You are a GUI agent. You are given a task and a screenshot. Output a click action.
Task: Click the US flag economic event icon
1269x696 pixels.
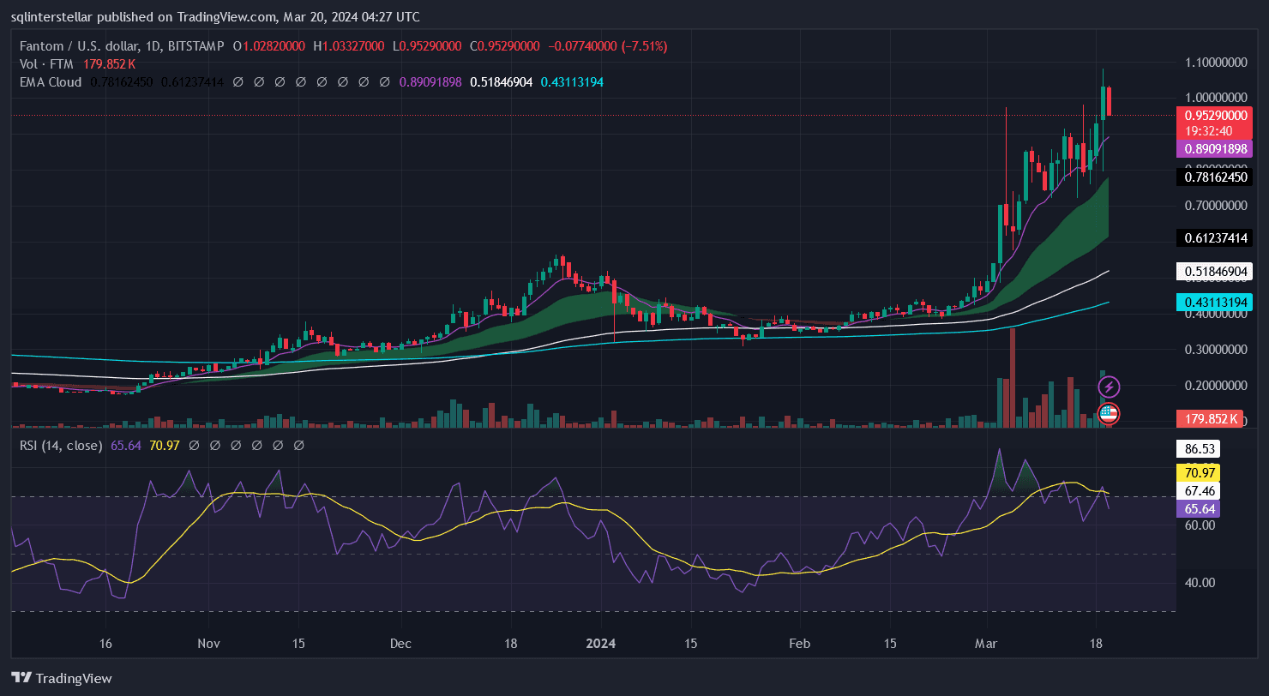click(1109, 414)
